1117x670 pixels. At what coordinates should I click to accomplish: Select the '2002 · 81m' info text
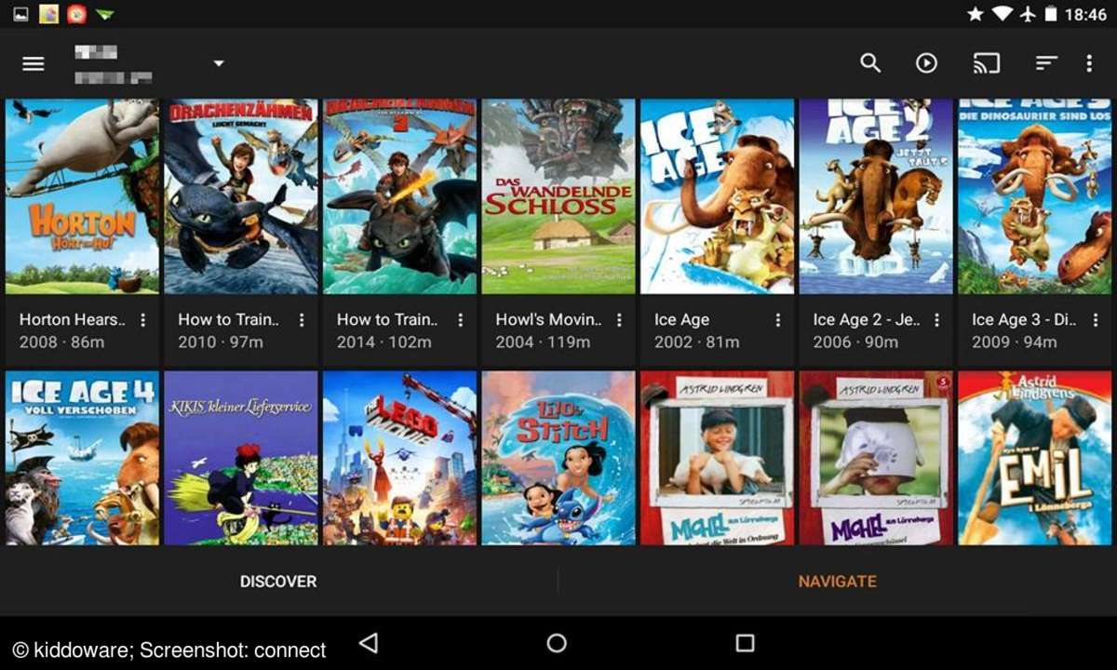pos(697,342)
